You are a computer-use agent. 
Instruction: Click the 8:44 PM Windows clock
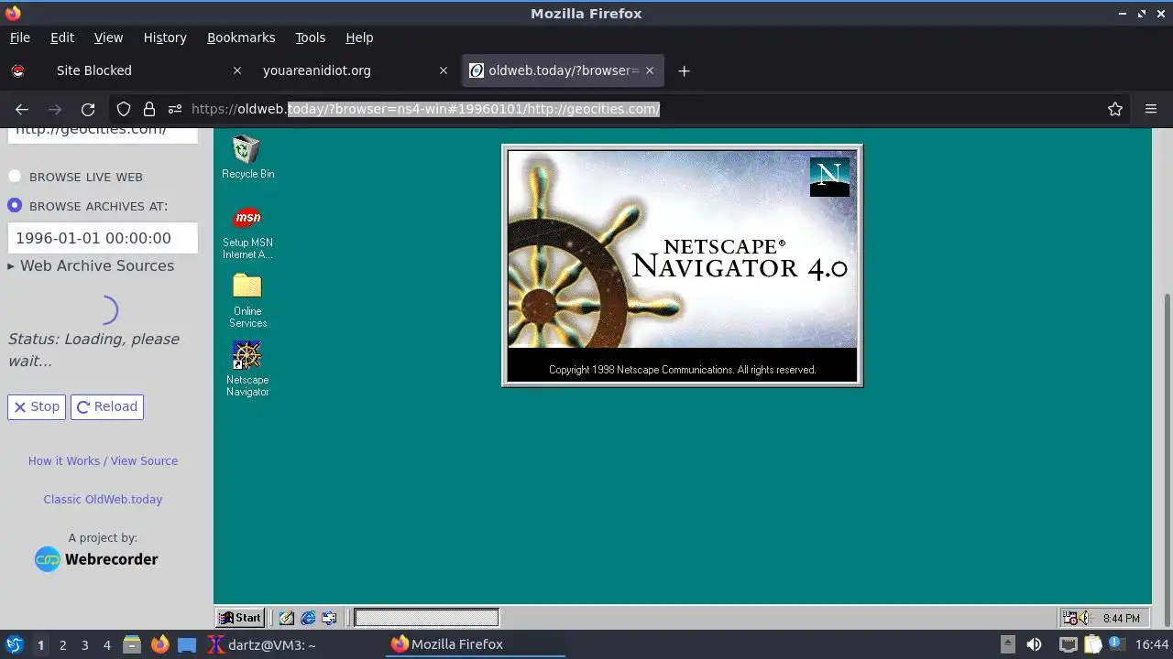point(1122,619)
